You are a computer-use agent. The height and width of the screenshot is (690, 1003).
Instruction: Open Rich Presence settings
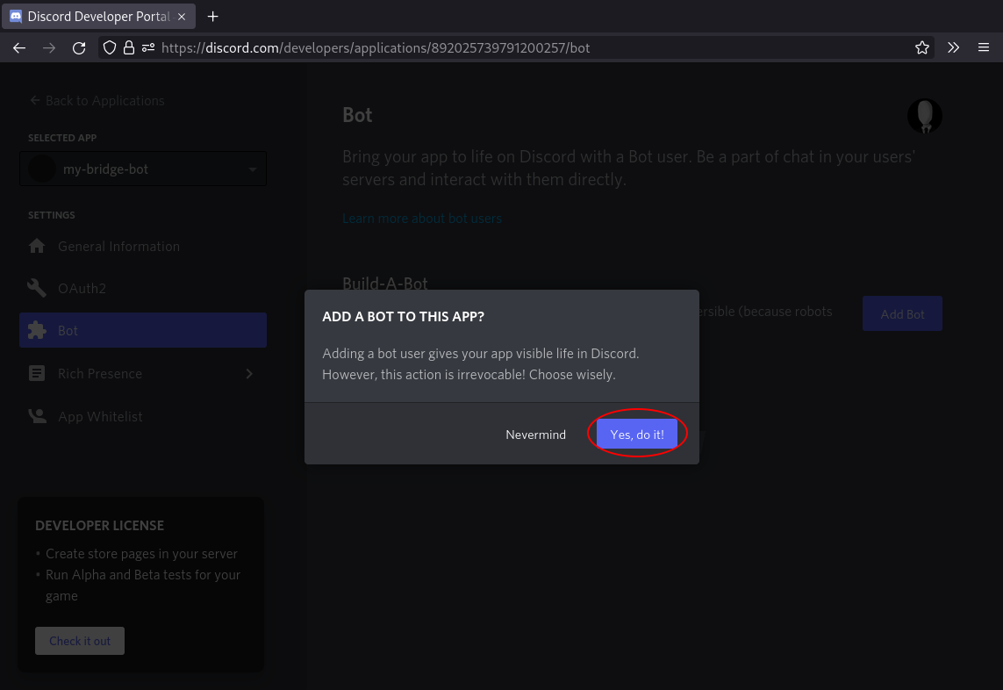click(x=143, y=374)
